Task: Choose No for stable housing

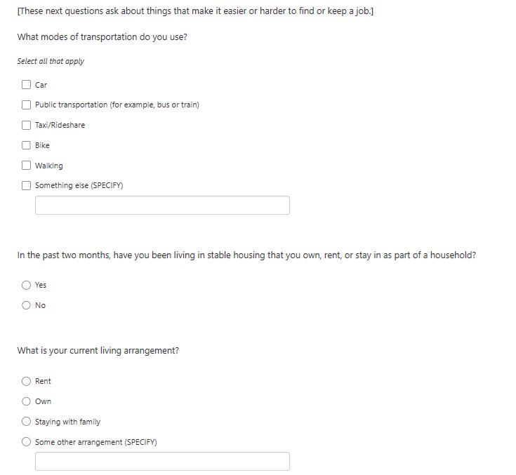Action: point(26,305)
